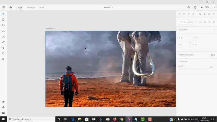Switch to the Share tab
217x122 pixels.
click(x=41, y=7)
